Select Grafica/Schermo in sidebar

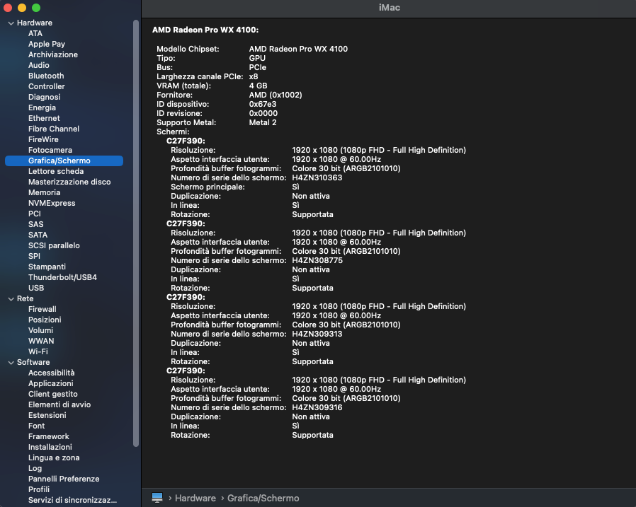click(59, 161)
